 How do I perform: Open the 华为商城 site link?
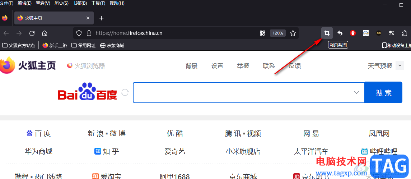[x=38, y=151]
